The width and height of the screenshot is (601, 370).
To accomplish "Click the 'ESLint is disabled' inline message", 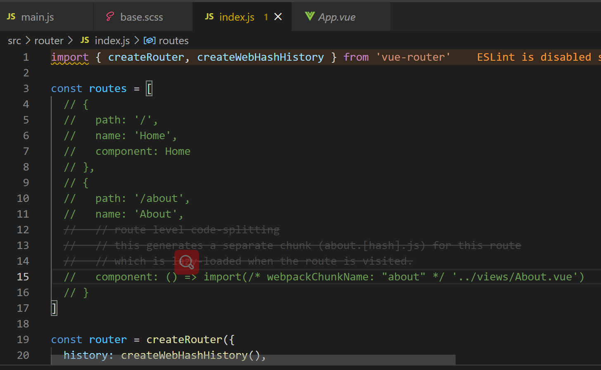I will coord(534,57).
